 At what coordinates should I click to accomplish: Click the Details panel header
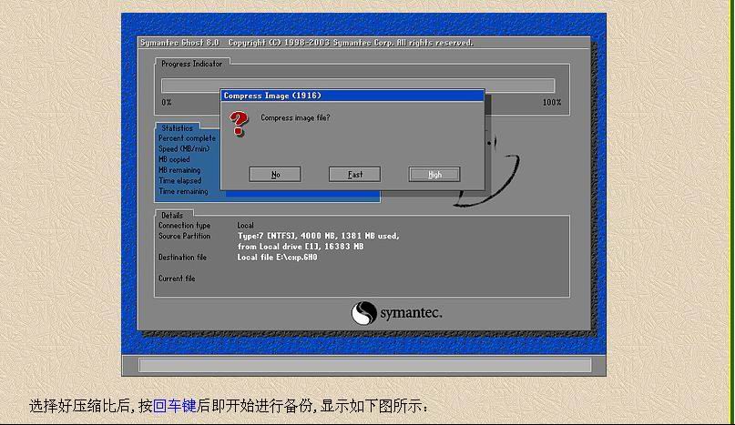tap(172, 216)
